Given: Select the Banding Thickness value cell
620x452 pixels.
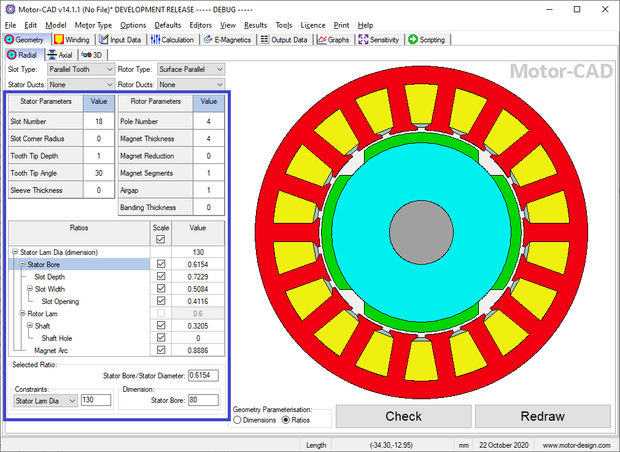Looking at the screenshot, I should pos(209,207).
